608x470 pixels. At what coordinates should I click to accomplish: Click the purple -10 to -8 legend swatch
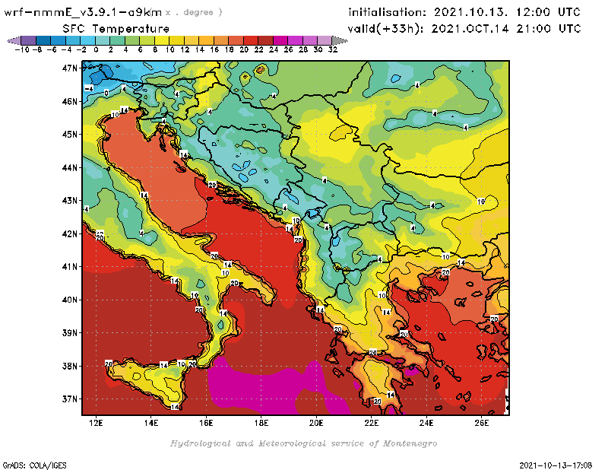pyautogui.click(x=29, y=40)
